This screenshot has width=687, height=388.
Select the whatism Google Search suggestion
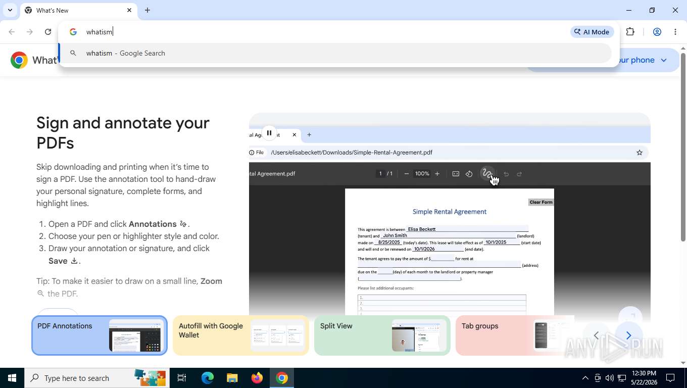(x=335, y=53)
